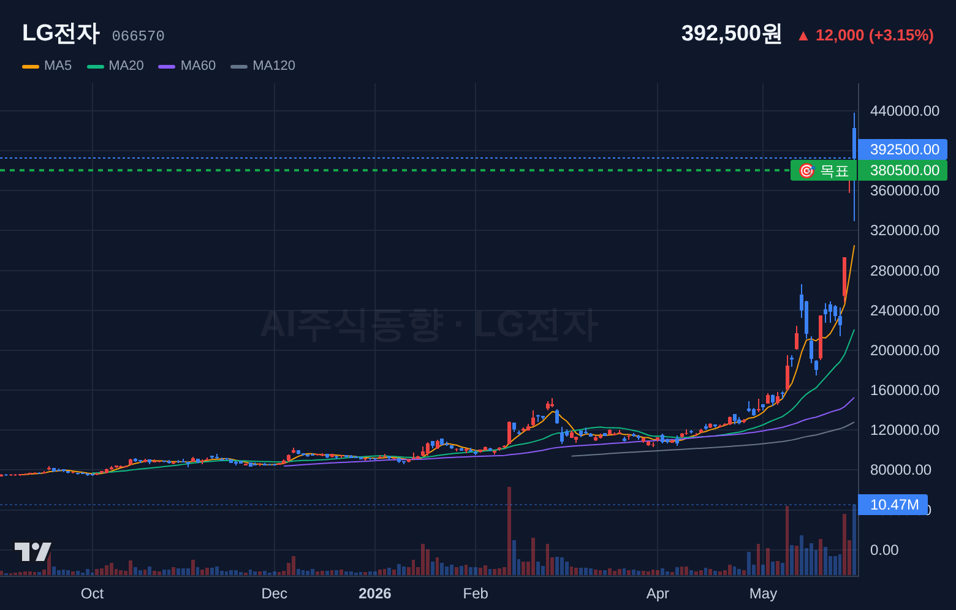Click the MA60 purple legend swatch

point(167,66)
